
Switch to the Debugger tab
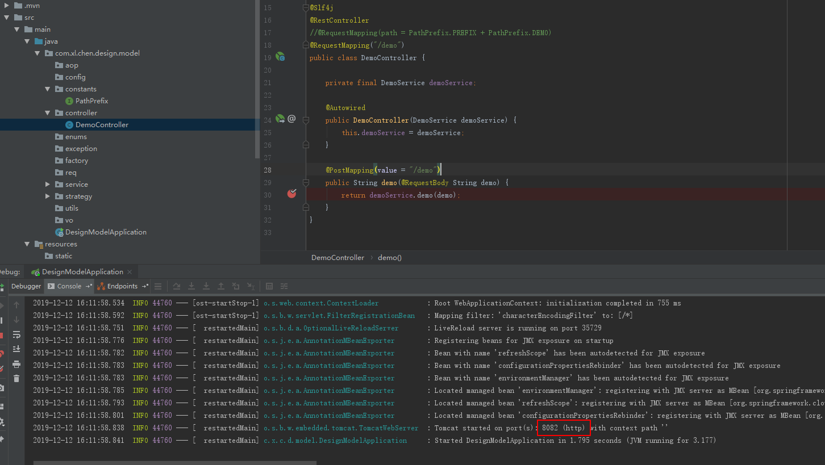[26, 286]
